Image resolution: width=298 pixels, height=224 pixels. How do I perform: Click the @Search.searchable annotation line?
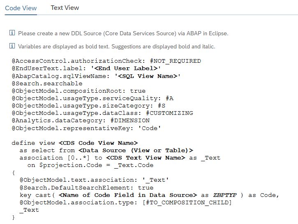47,83
